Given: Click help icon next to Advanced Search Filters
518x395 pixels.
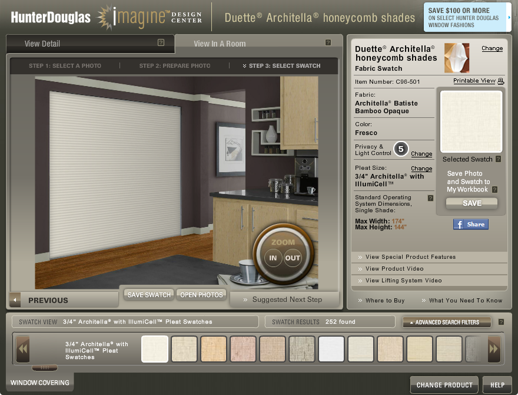Looking at the screenshot, I should (501, 322).
